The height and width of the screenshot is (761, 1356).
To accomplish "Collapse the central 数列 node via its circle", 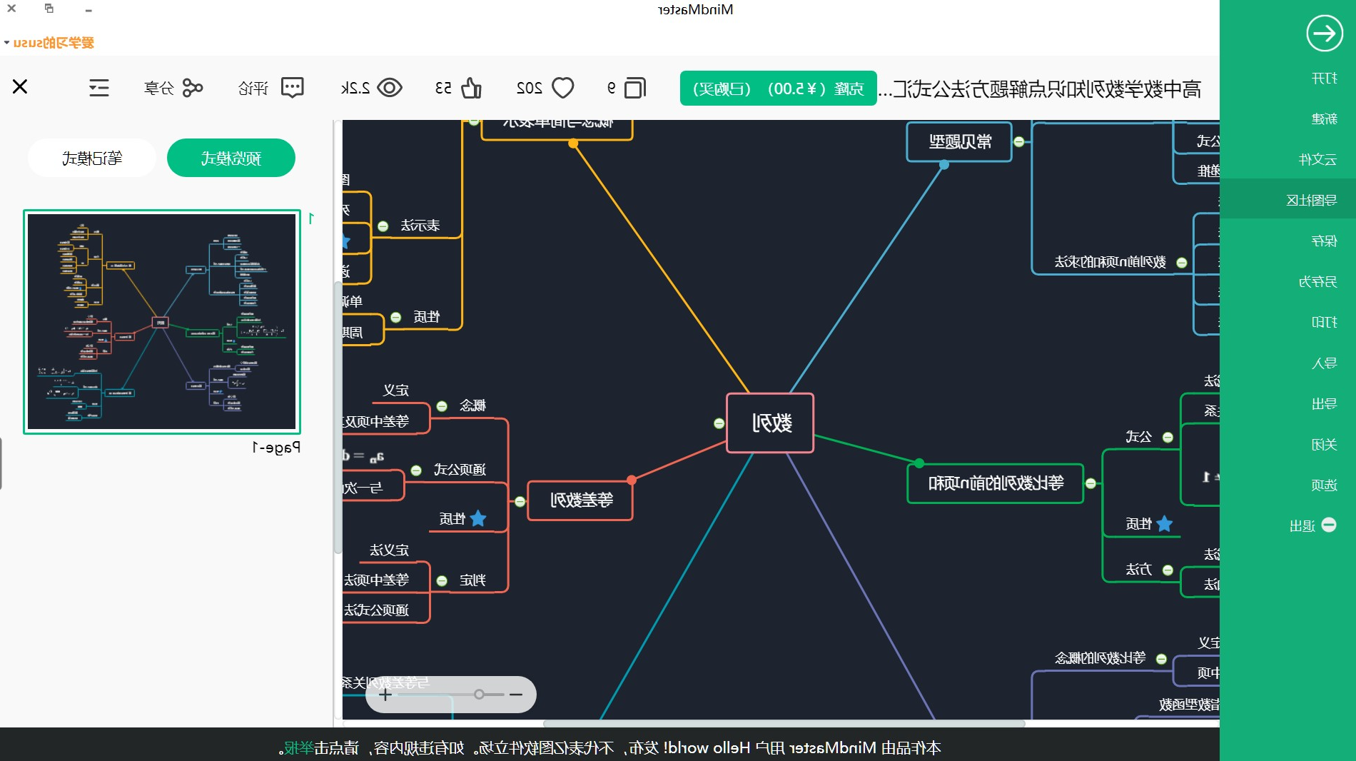I will pos(719,423).
